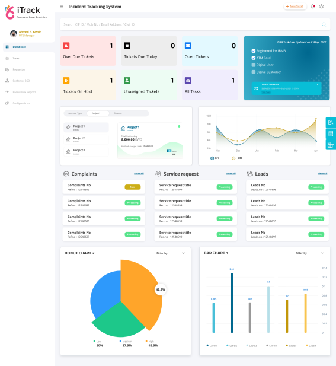
Task: Click the New Ticket button
Action: click(295, 7)
